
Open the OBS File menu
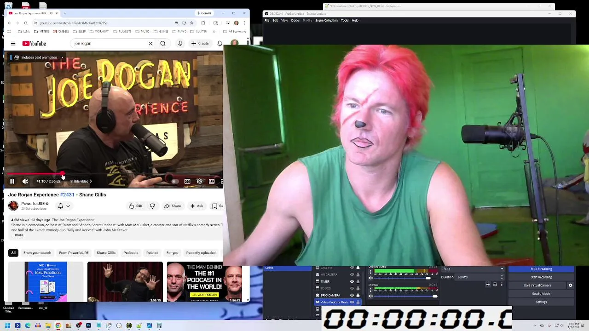(267, 21)
